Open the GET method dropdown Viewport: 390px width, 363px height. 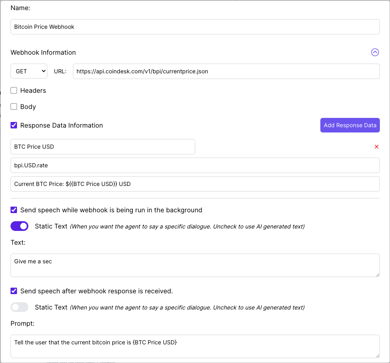click(29, 71)
